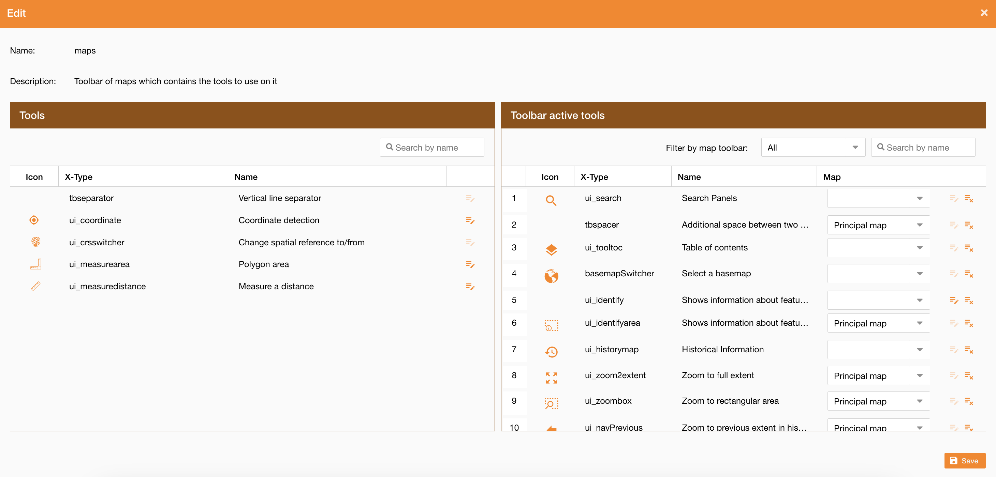The image size is (996, 477).
Task: Click 'Historical Information' name cell
Action: [723, 350]
